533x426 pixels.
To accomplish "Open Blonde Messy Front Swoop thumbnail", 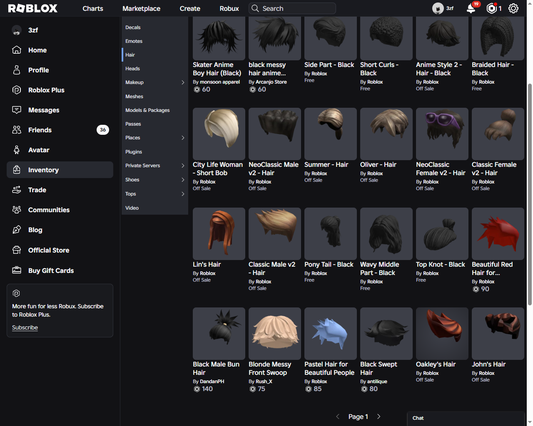I will pos(275,334).
